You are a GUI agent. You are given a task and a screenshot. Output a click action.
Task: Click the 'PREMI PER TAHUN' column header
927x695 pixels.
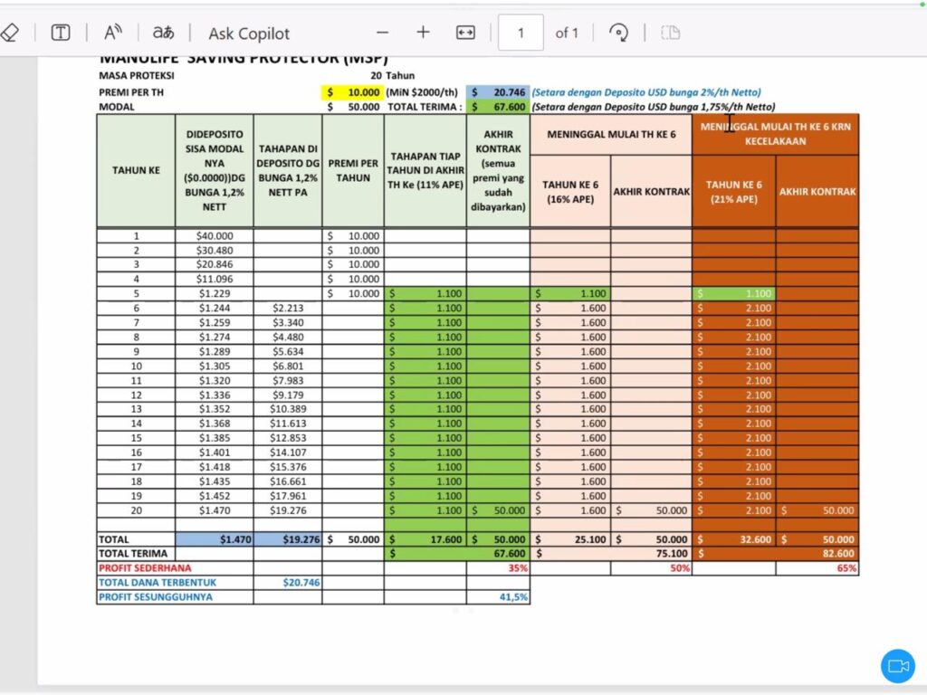[x=353, y=170]
